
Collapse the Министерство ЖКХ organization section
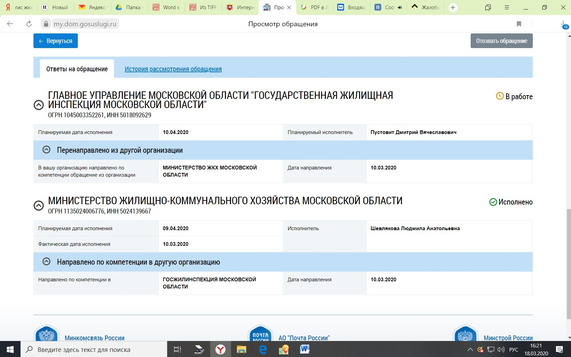click(x=39, y=206)
